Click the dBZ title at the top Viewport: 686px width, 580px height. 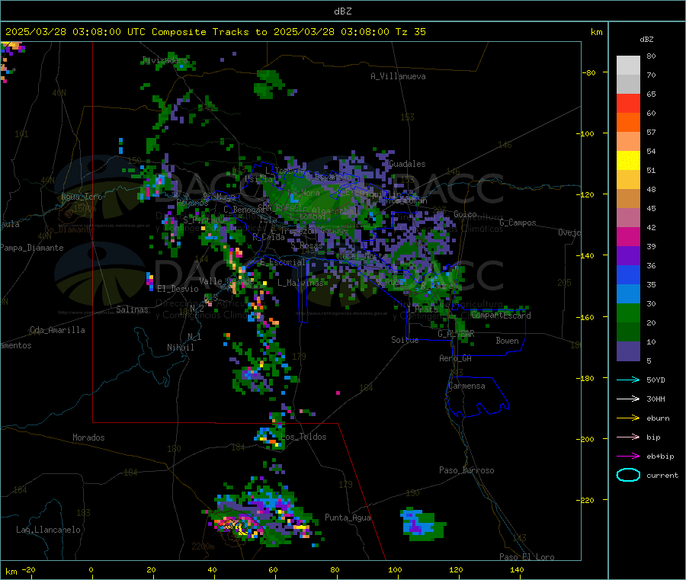[342, 11]
